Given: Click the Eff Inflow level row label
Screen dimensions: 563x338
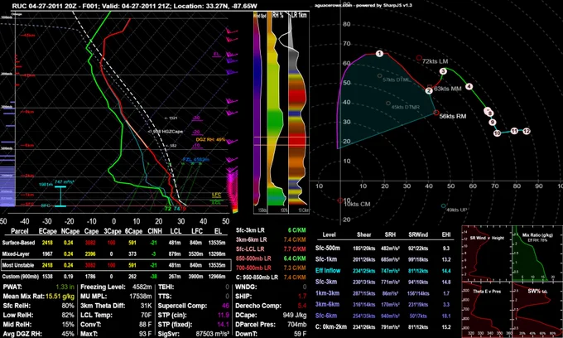Looking at the screenshot, I should tap(328, 270).
